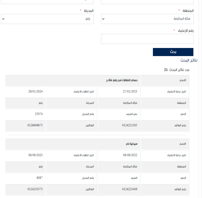Viewport: 202px width, 198px height.
Task: Open the partially visible top-left dropdown
Action: click(x=47, y=2)
